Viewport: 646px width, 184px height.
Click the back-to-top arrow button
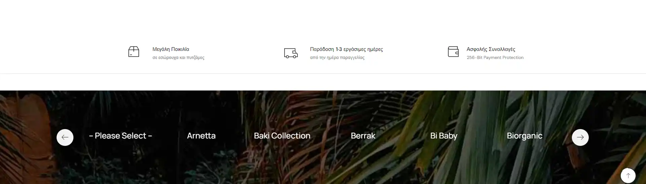[628, 176]
